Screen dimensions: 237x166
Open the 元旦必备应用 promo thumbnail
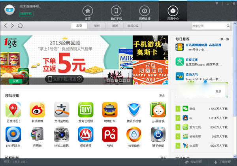[x=150, y=72]
